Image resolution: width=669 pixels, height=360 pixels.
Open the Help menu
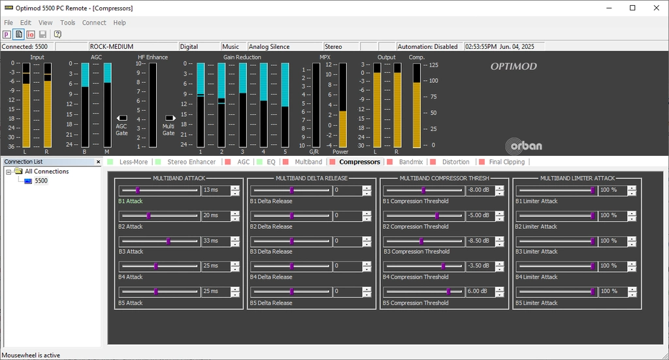point(120,23)
